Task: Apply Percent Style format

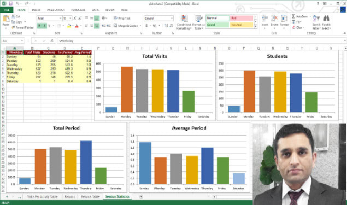Action: [x=155, y=26]
